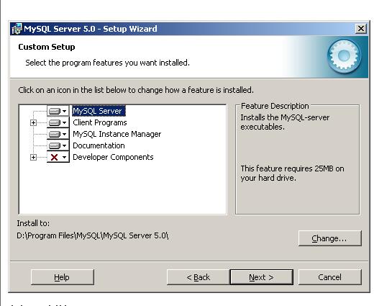Select the MySQL Server feature label

(x=99, y=111)
